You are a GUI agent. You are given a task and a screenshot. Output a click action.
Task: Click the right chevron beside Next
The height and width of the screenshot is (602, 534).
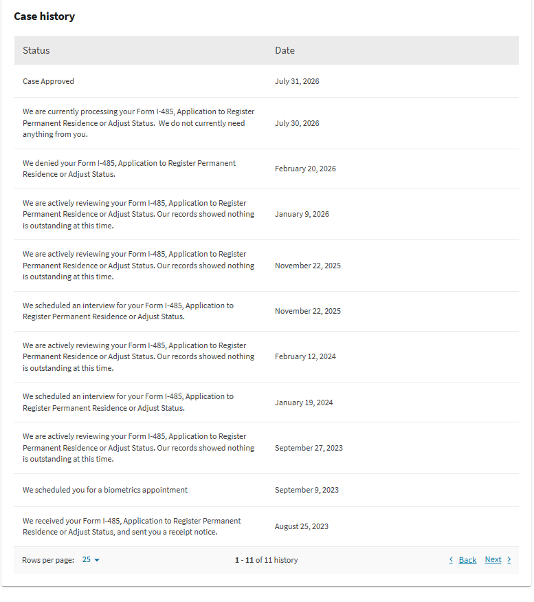pos(509,560)
